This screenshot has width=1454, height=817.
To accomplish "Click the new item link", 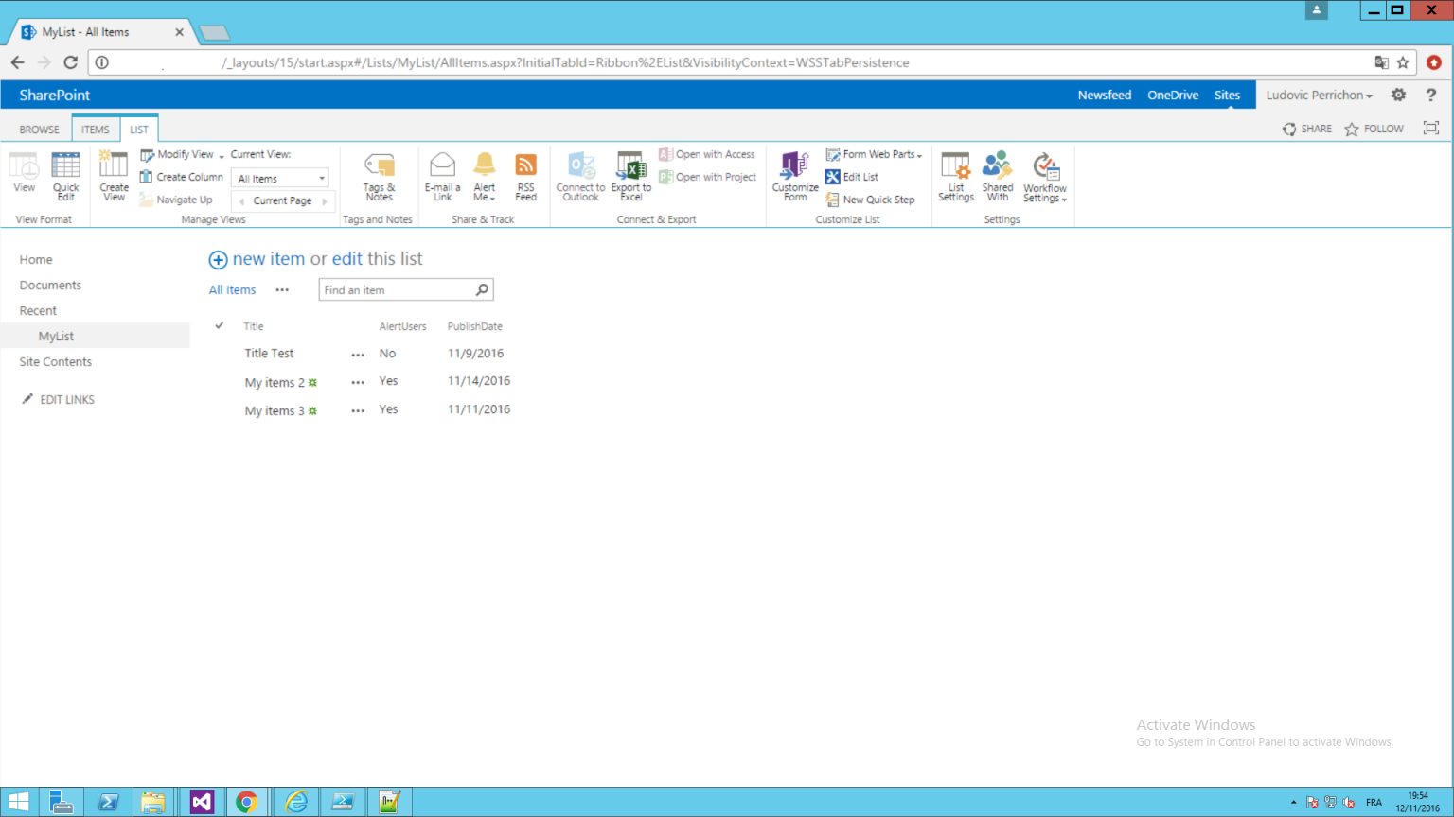I will point(268,259).
